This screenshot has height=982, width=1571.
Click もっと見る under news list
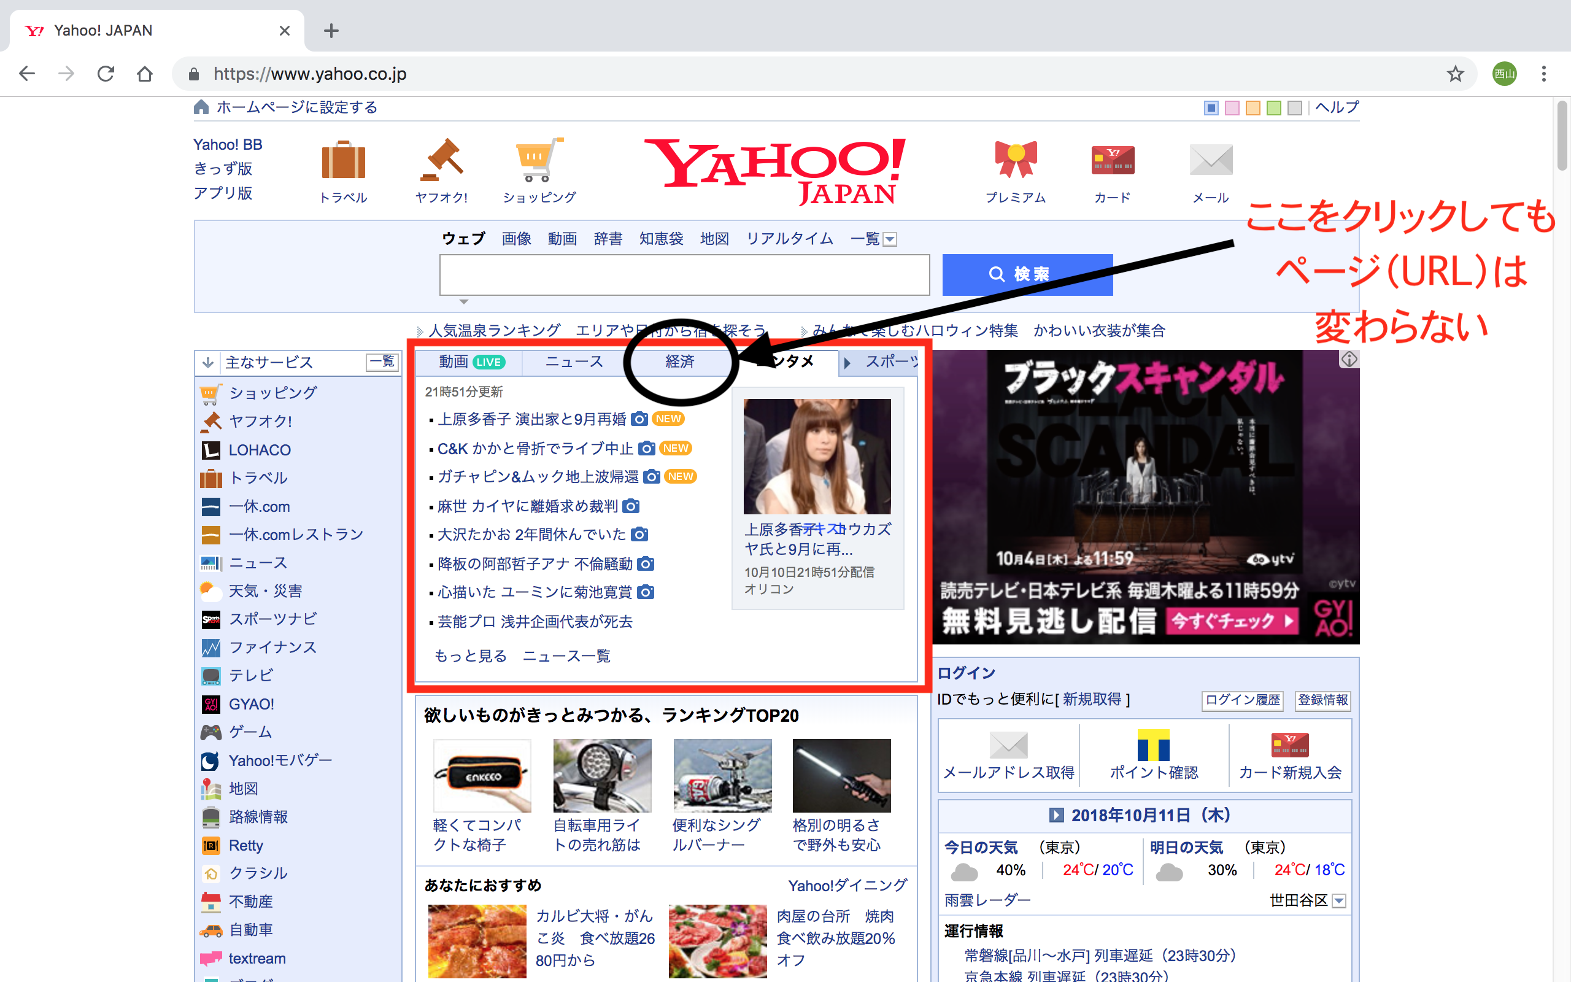470,656
